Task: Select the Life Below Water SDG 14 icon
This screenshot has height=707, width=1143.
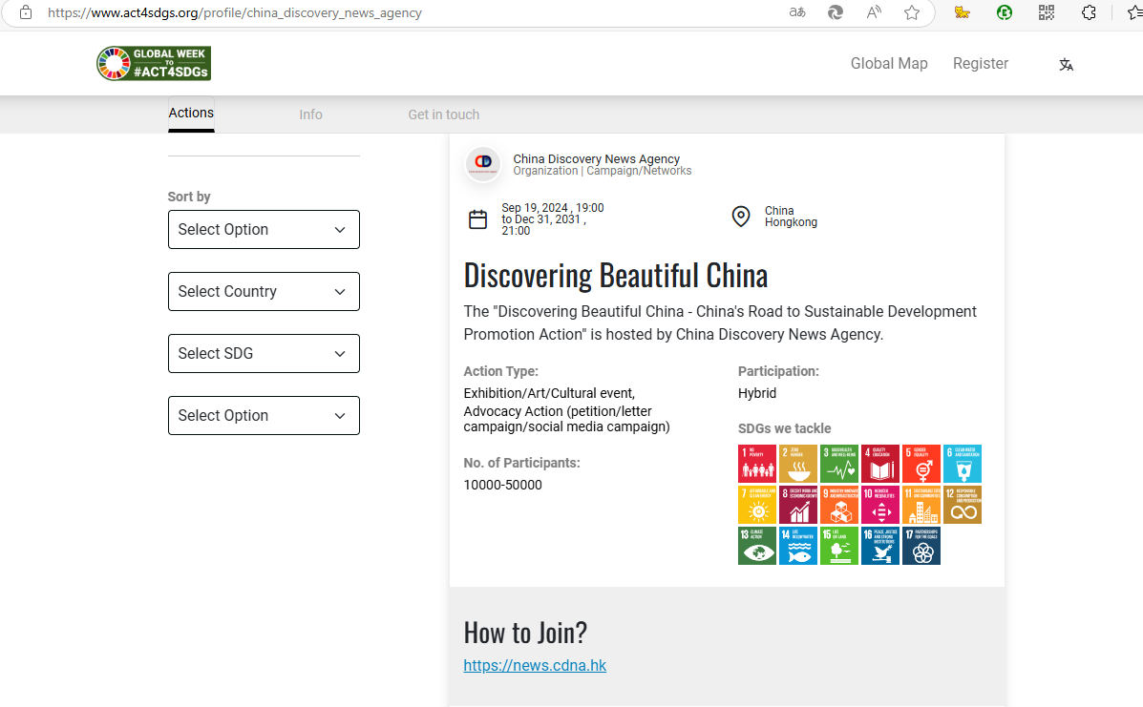Action: (797, 546)
